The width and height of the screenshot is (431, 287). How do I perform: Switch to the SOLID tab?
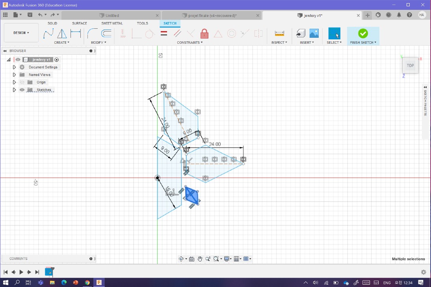pos(52,23)
